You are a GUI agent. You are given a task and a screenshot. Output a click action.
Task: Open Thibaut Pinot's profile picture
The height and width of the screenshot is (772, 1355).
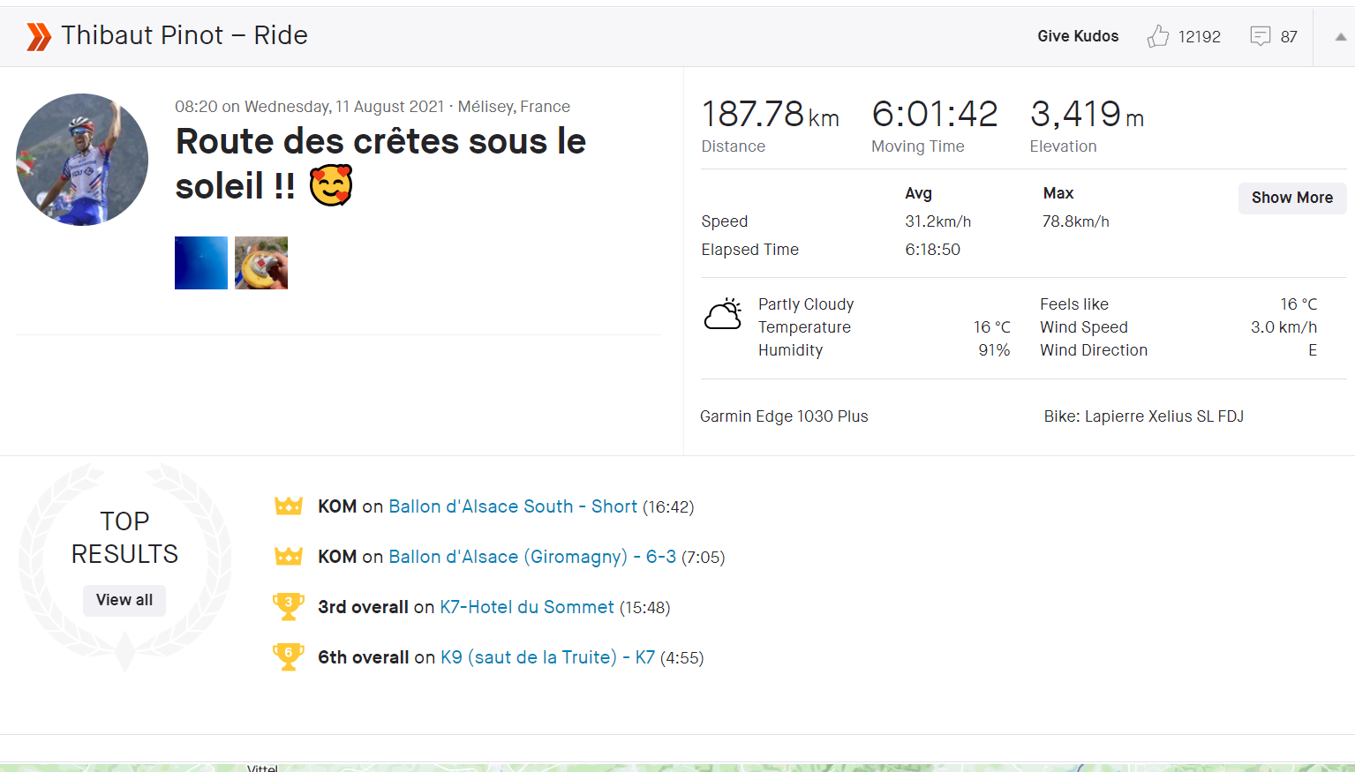click(82, 160)
